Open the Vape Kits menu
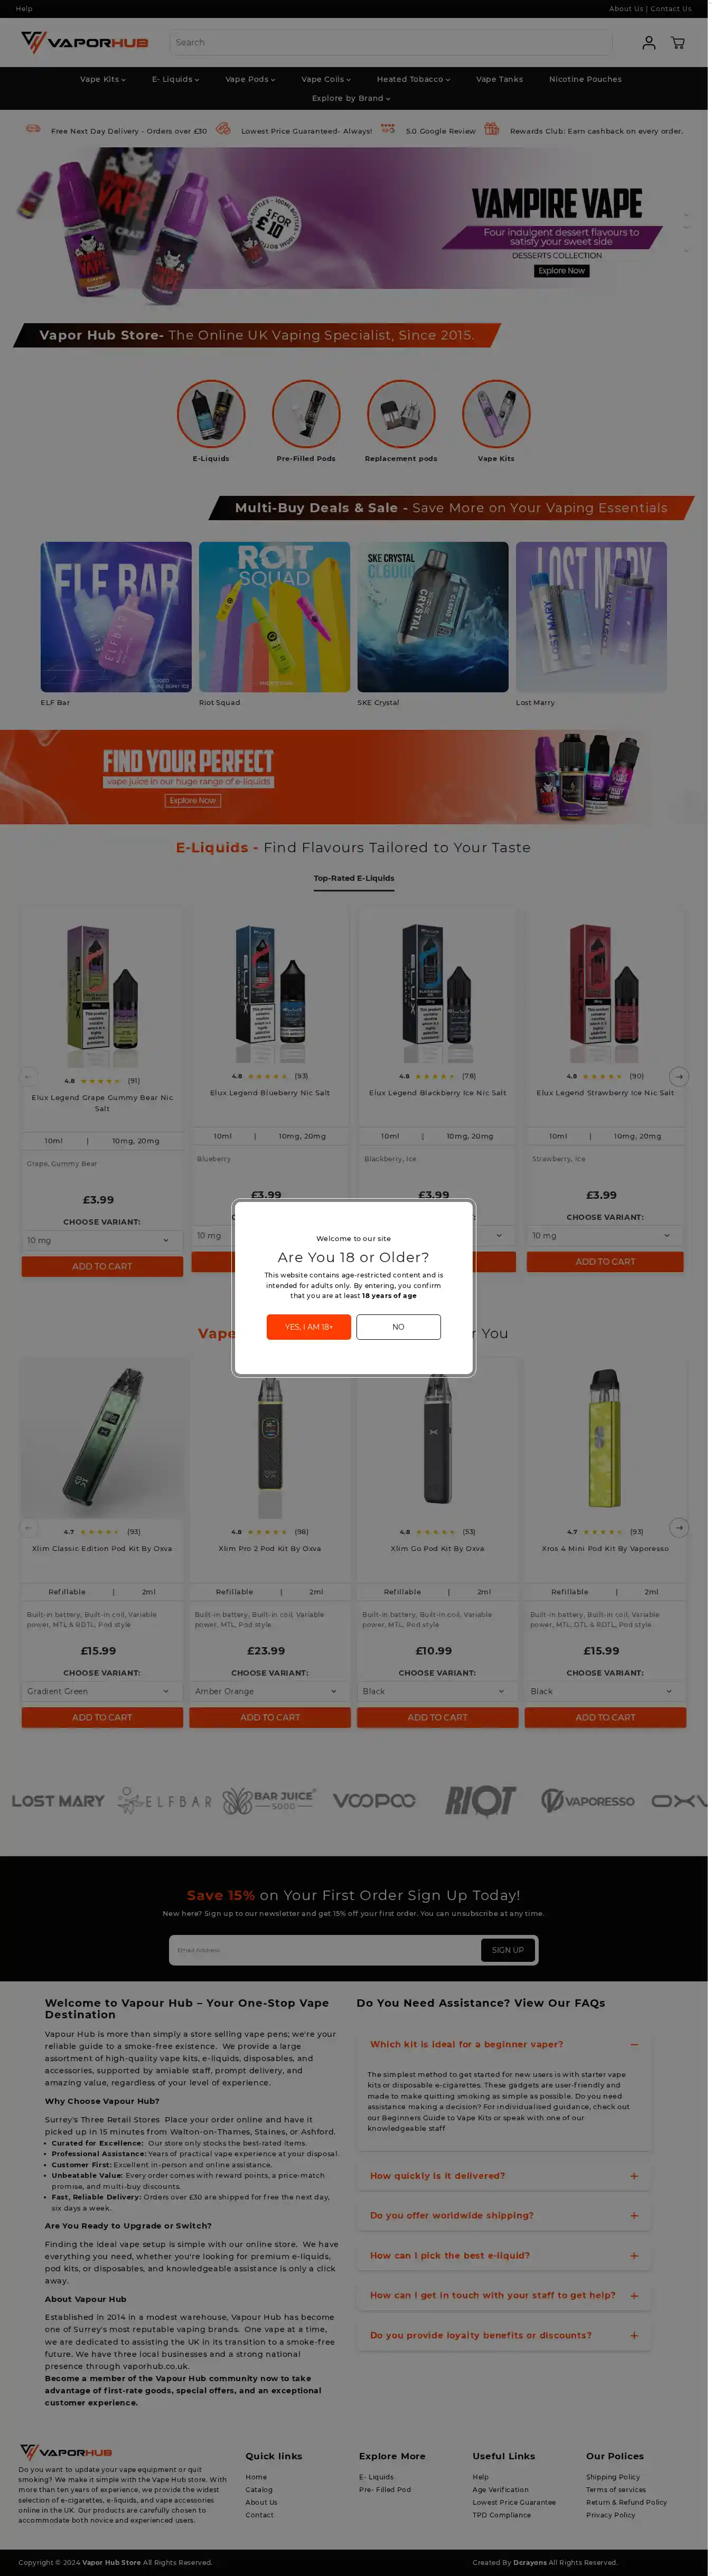Viewport: 713px width, 2576px height. pos(104,80)
